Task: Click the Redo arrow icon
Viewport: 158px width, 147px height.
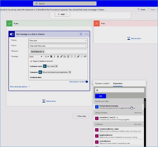Action: [x=149, y=9]
